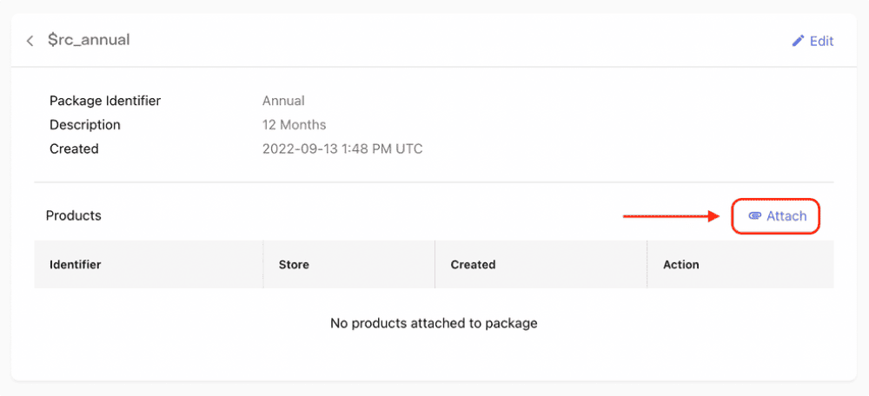Click the Action column header
This screenshot has height=396, width=869.
tap(680, 264)
